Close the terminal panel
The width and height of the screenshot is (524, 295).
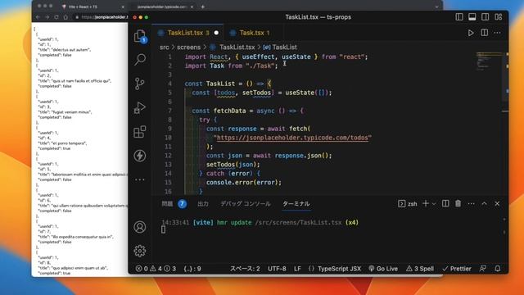[497, 204]
